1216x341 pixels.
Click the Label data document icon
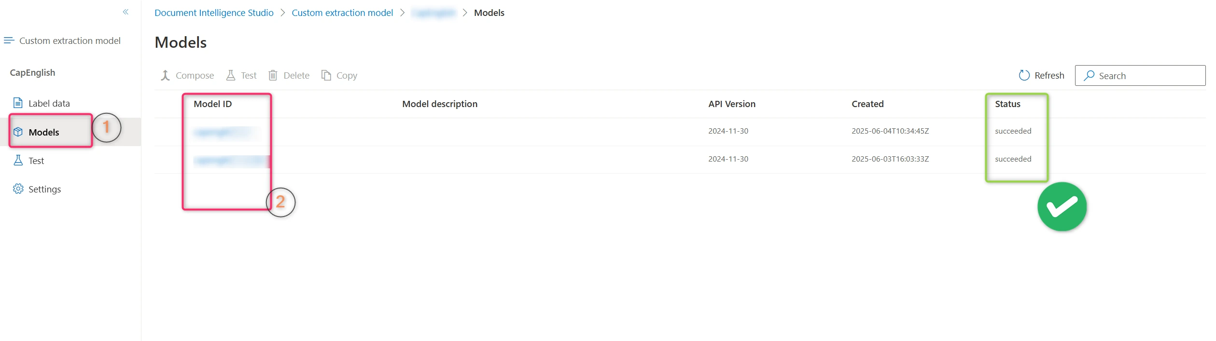[x=18, y=103]
